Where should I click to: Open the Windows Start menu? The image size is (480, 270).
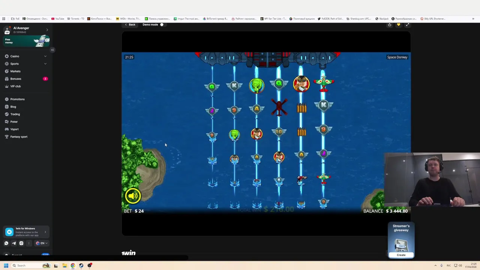(6, 265)
